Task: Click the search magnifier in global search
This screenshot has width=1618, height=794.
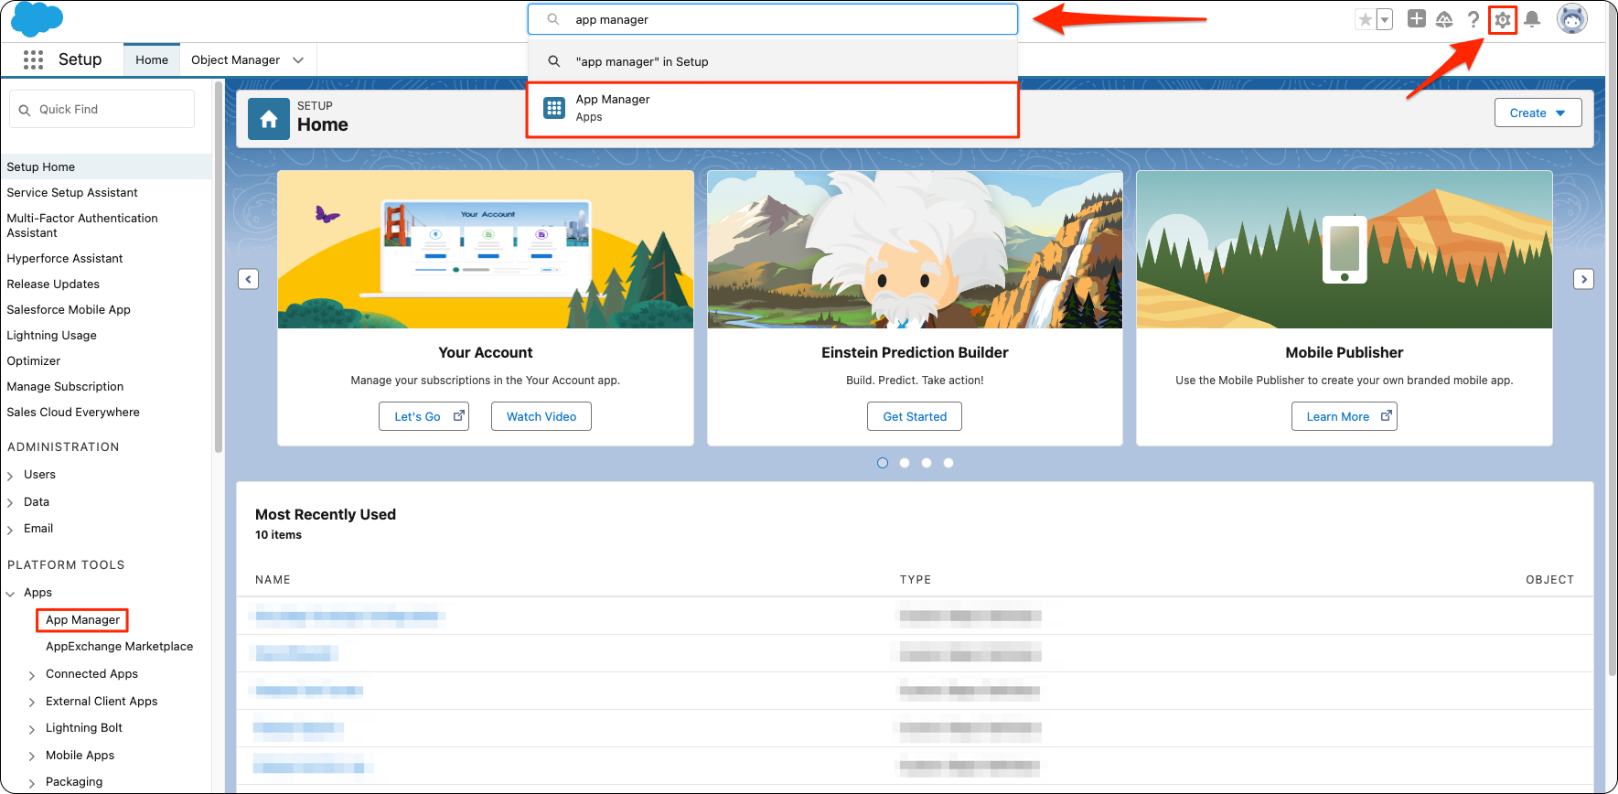Action: [x=553, y=19]
